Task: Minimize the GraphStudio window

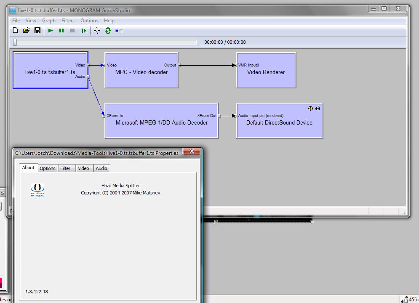Action: [x=374, y=8]
